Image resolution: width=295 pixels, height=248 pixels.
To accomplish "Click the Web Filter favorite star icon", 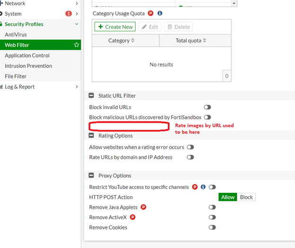I will coord(77,45).
